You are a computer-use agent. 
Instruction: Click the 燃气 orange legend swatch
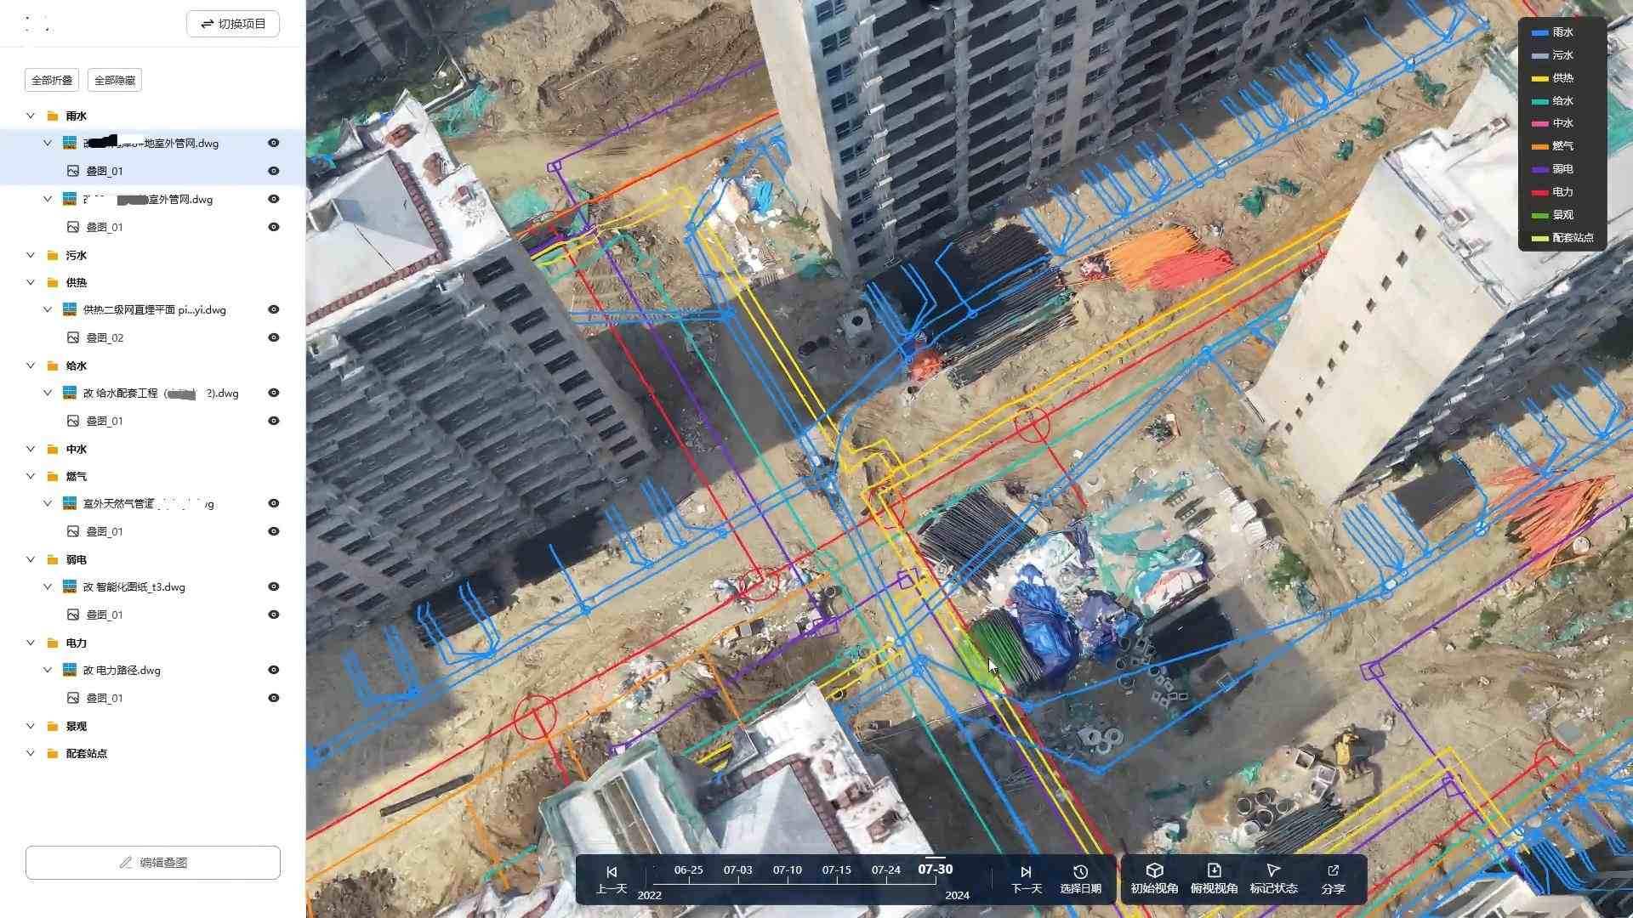tap(1539, 146)
